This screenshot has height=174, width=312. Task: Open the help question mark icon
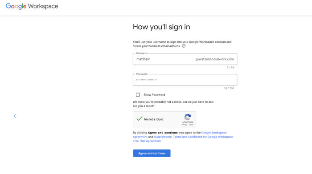coord(184,46)
